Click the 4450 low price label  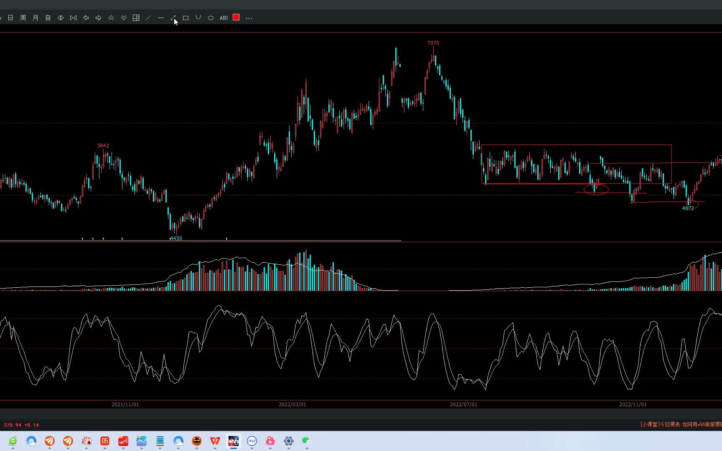[176, 238]
